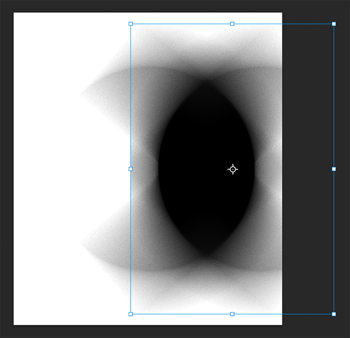Click the top-left transform corner handle
350x338 pixels.
pos(131,24)
